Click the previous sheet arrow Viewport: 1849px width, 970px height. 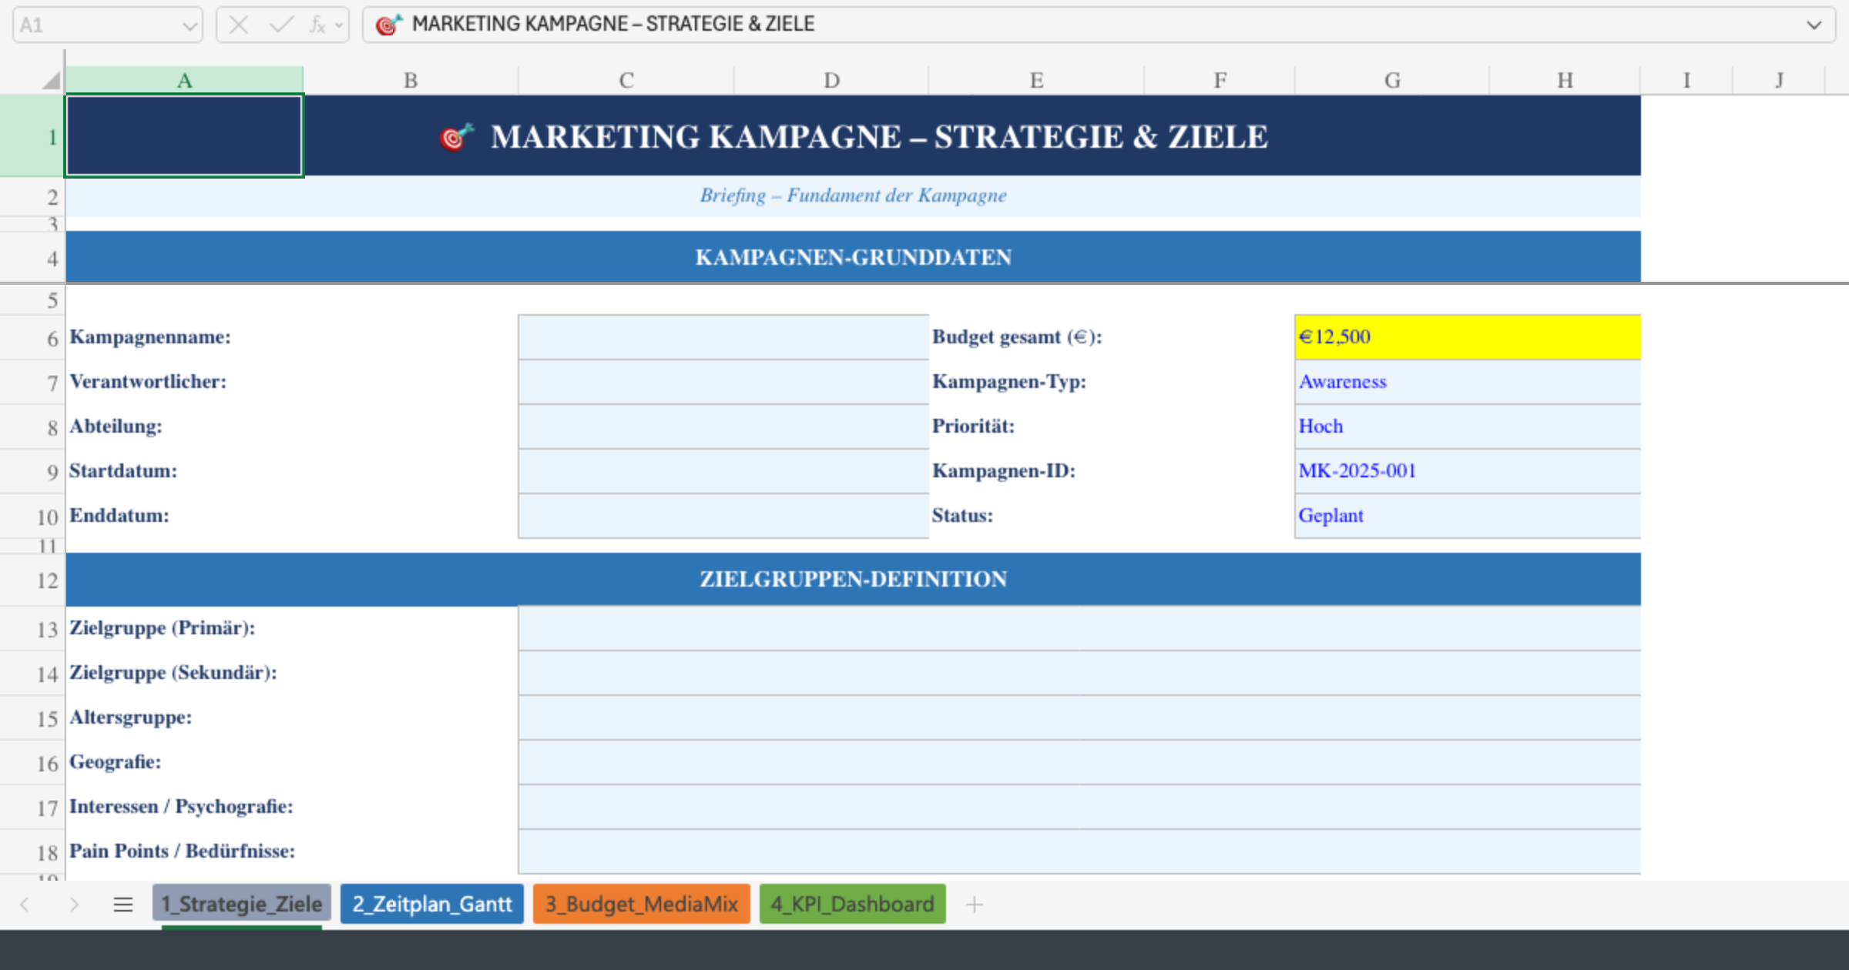click(x=25, y=905)
